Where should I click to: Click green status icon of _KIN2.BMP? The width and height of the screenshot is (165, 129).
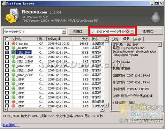click(x=14, y=66)
